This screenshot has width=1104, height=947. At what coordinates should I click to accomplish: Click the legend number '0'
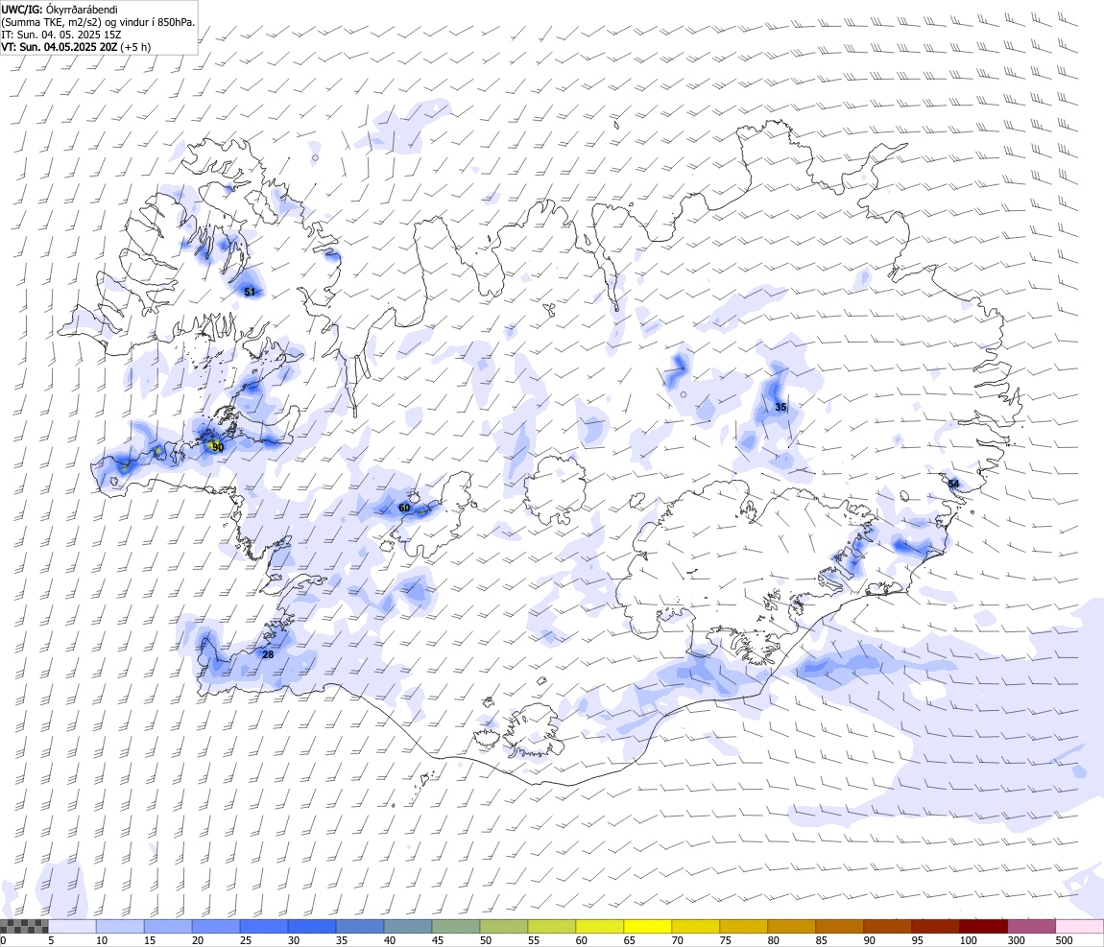tap(4, 940)
